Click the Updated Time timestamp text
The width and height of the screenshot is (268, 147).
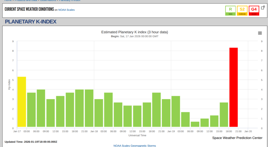click(31, 142)
